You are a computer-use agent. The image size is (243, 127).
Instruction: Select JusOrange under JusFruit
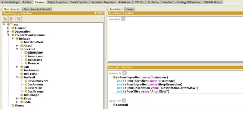[36, 92]
